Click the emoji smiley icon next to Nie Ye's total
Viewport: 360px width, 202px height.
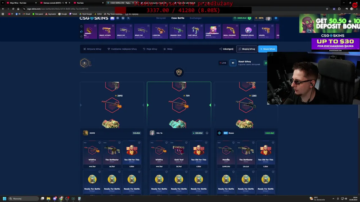click(x=207, y=133)
